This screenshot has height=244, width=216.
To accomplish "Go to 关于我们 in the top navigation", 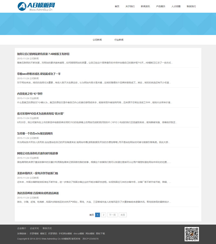I will click(130, 6).
